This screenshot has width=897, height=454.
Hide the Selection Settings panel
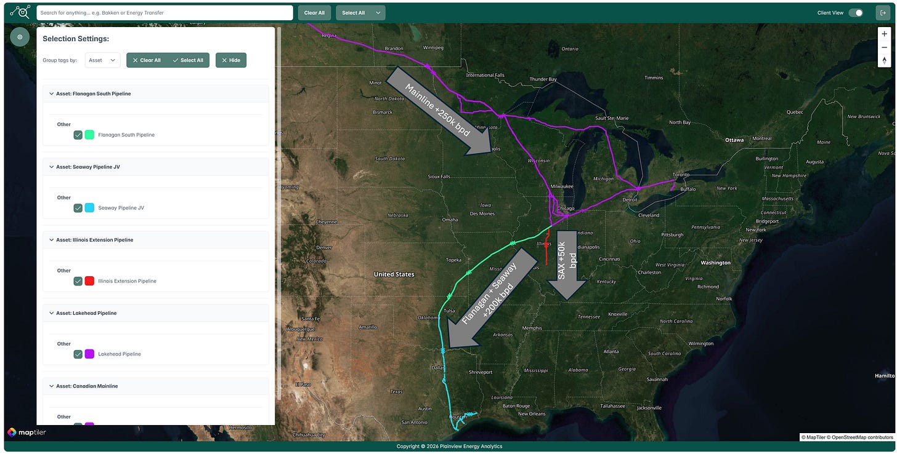pos(231,60)
